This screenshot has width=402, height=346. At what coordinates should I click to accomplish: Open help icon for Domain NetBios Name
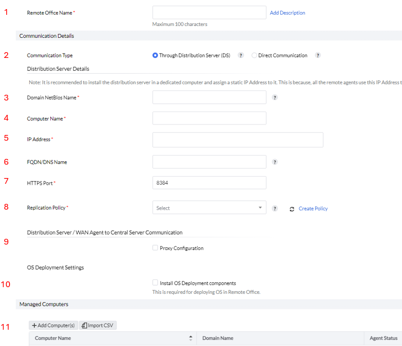coord(275,98)
